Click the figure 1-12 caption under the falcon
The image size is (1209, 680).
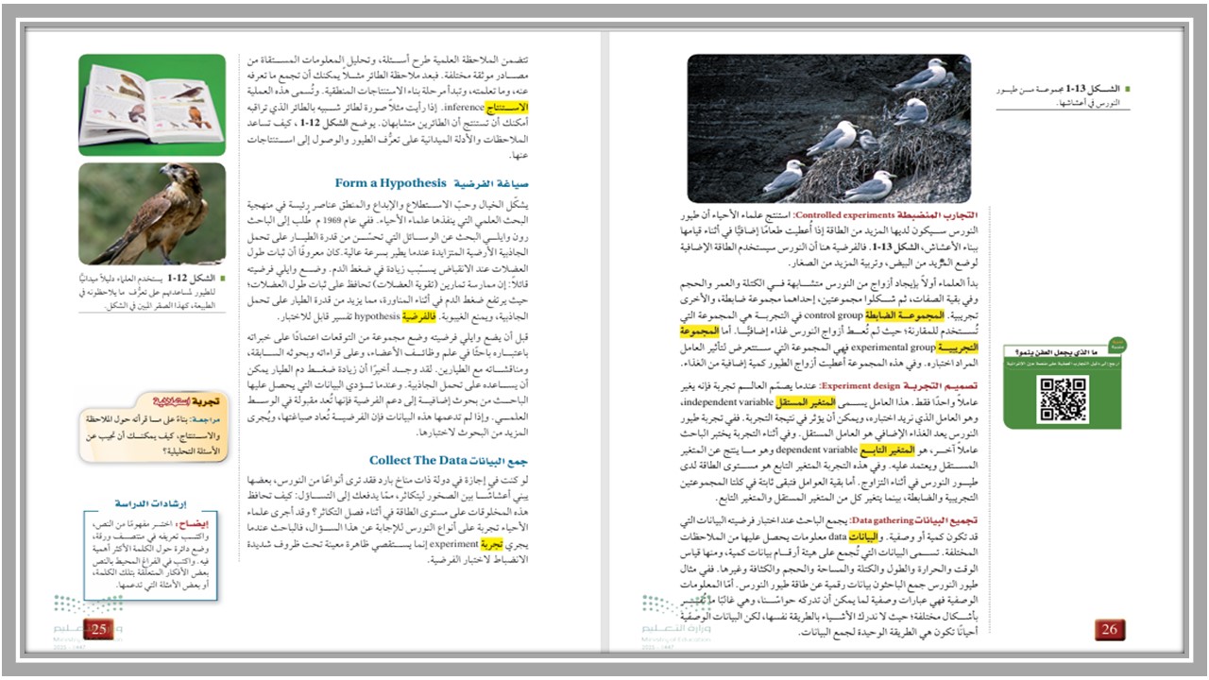pyautogui.click(x=152, y=293)
